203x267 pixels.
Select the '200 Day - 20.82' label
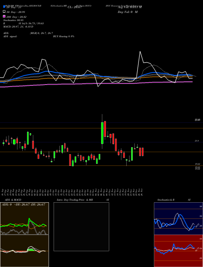[16, 17]
